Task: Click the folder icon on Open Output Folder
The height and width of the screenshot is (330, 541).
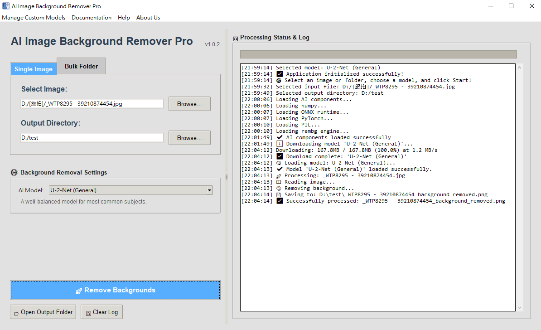Action: click(x=16, y=313)
